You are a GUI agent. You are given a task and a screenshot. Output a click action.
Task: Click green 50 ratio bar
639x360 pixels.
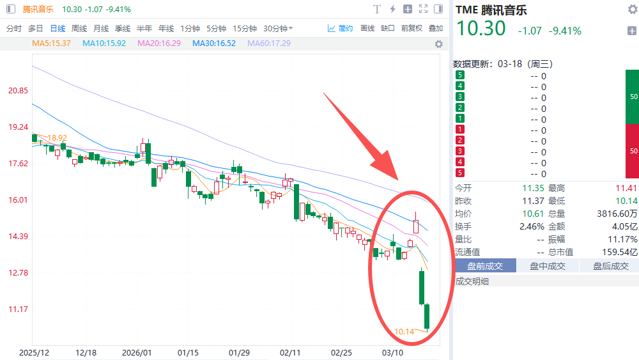[633, 97]
